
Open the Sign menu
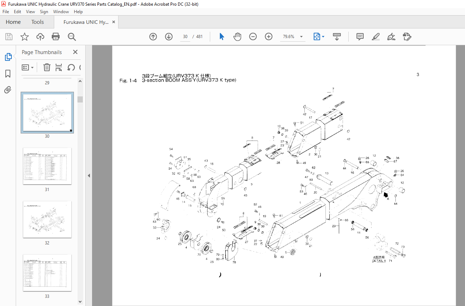tap(44, 12)
